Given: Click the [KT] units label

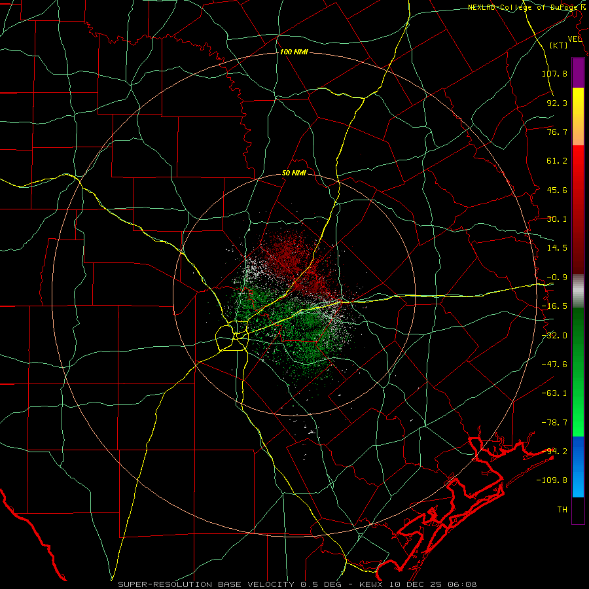Looking at the screenshot, I should 559,45.
